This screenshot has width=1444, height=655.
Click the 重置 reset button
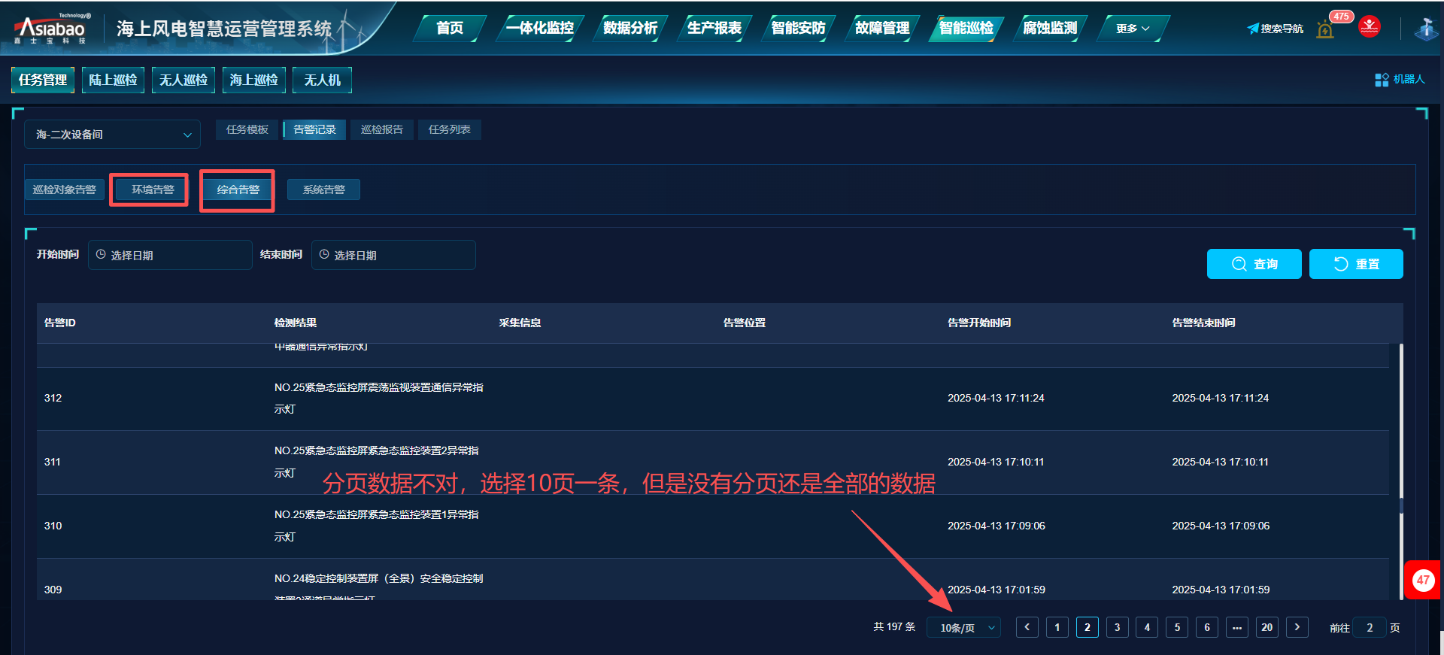[1356, 264]
